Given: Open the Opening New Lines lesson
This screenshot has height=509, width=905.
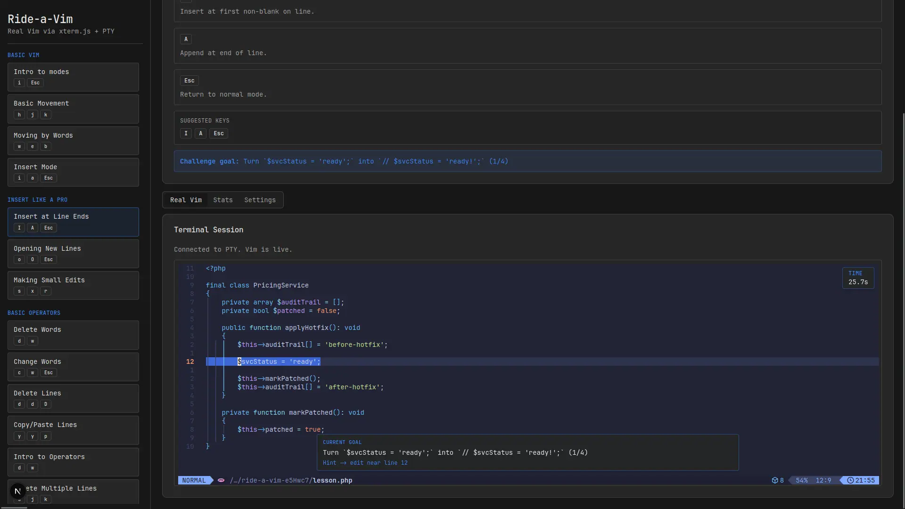Looking at the screenshot, I should click(x=73, y=254).
